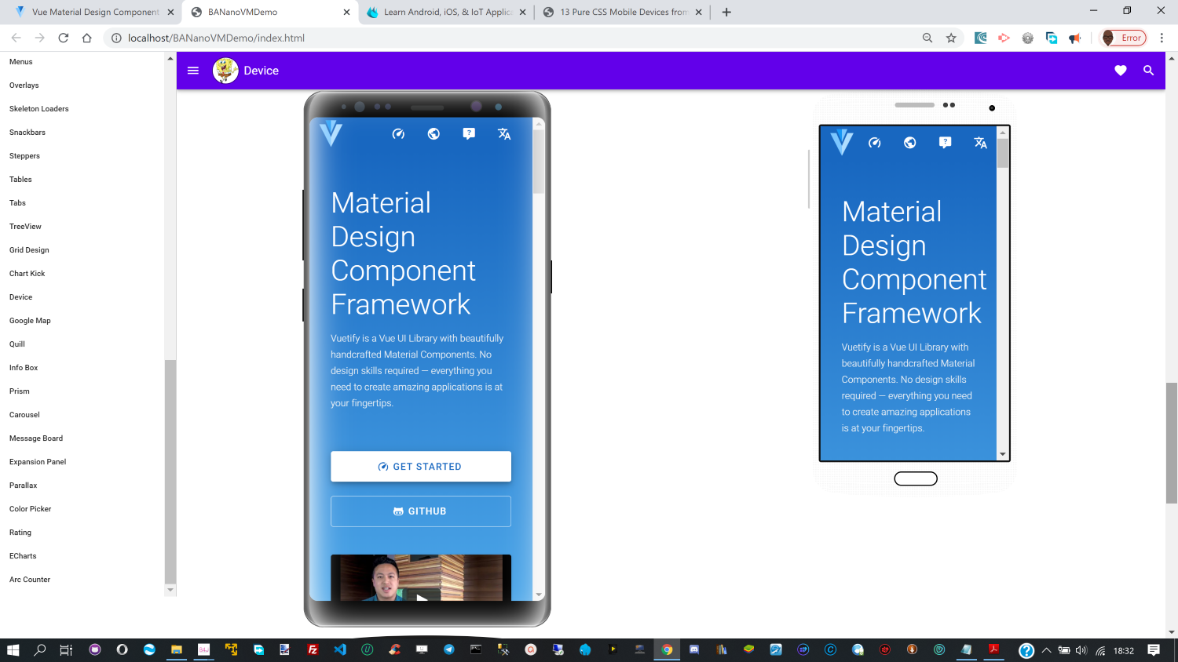
Task: Switch to Vue Material Design Component tab
Action: click(96, 12)
